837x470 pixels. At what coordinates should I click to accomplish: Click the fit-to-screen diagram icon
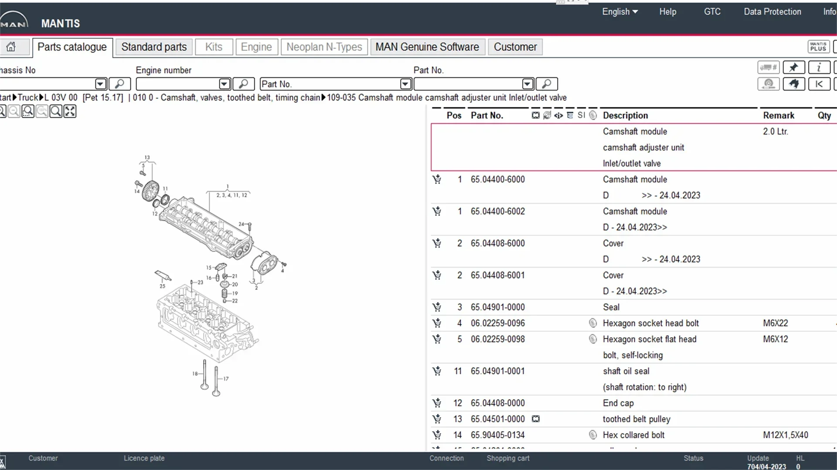tap(70, 111)
